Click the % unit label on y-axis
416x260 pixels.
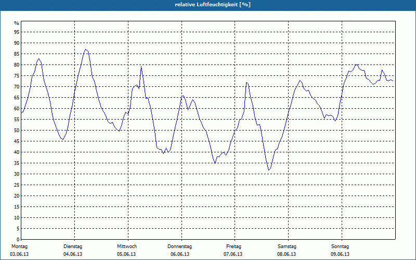tap(17, 23)
